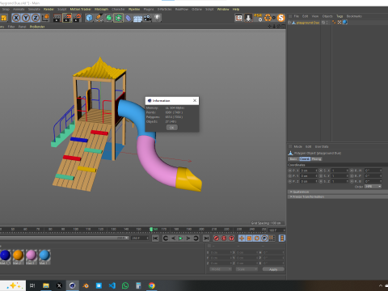388x291 pixels.
Task: Open the Edit Render Settings icon
Action: tap(77, 18)
